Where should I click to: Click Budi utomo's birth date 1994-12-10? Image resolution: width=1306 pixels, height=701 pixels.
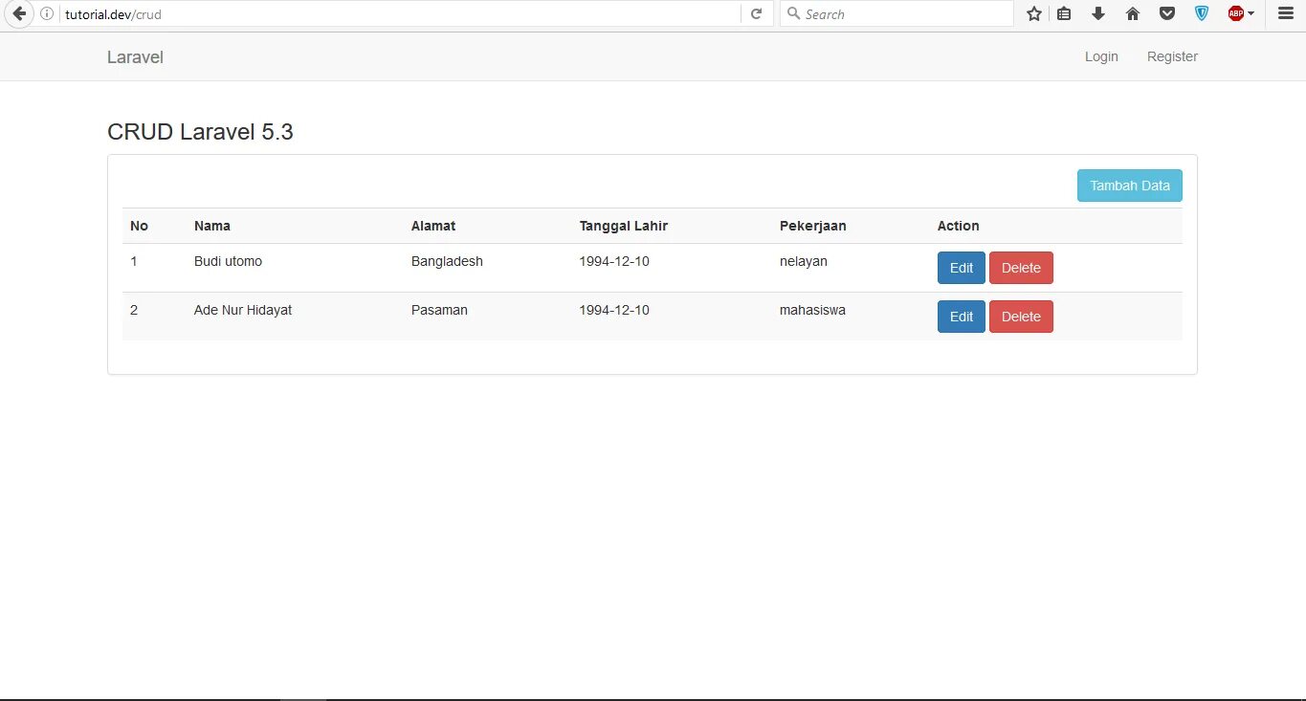(614, 261)
